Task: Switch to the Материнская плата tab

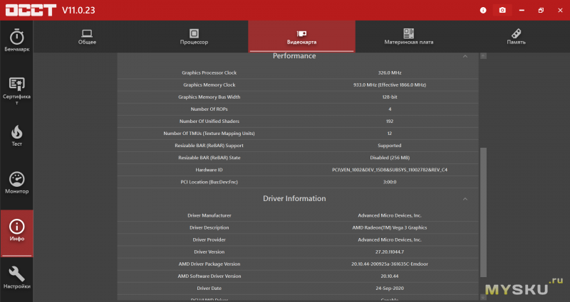Action: pyautogui.click(x=408, y=37)
